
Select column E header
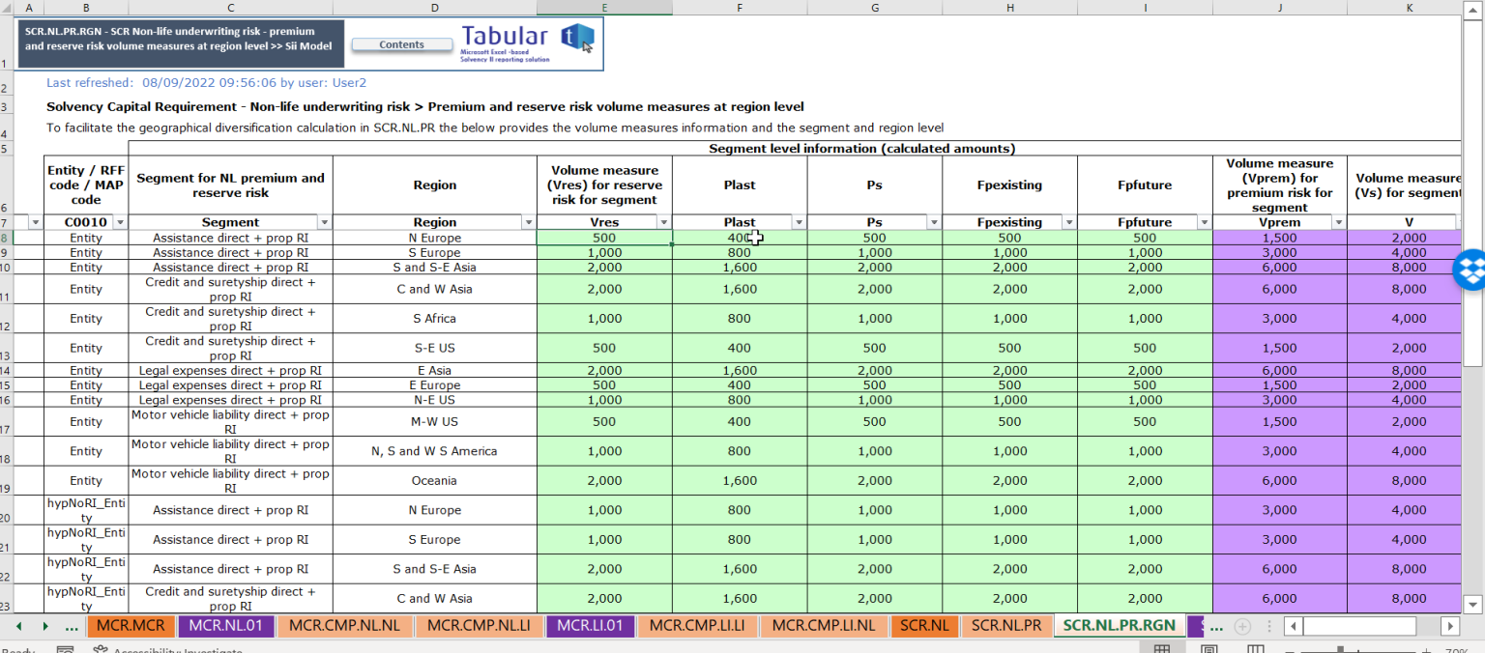coord(604,8)
